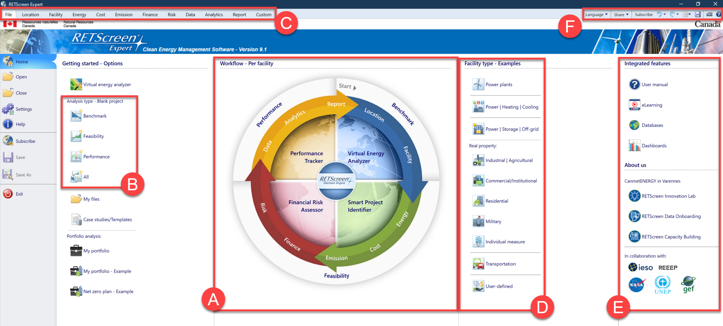Select the Power plants facility type

tap(492, 84)
